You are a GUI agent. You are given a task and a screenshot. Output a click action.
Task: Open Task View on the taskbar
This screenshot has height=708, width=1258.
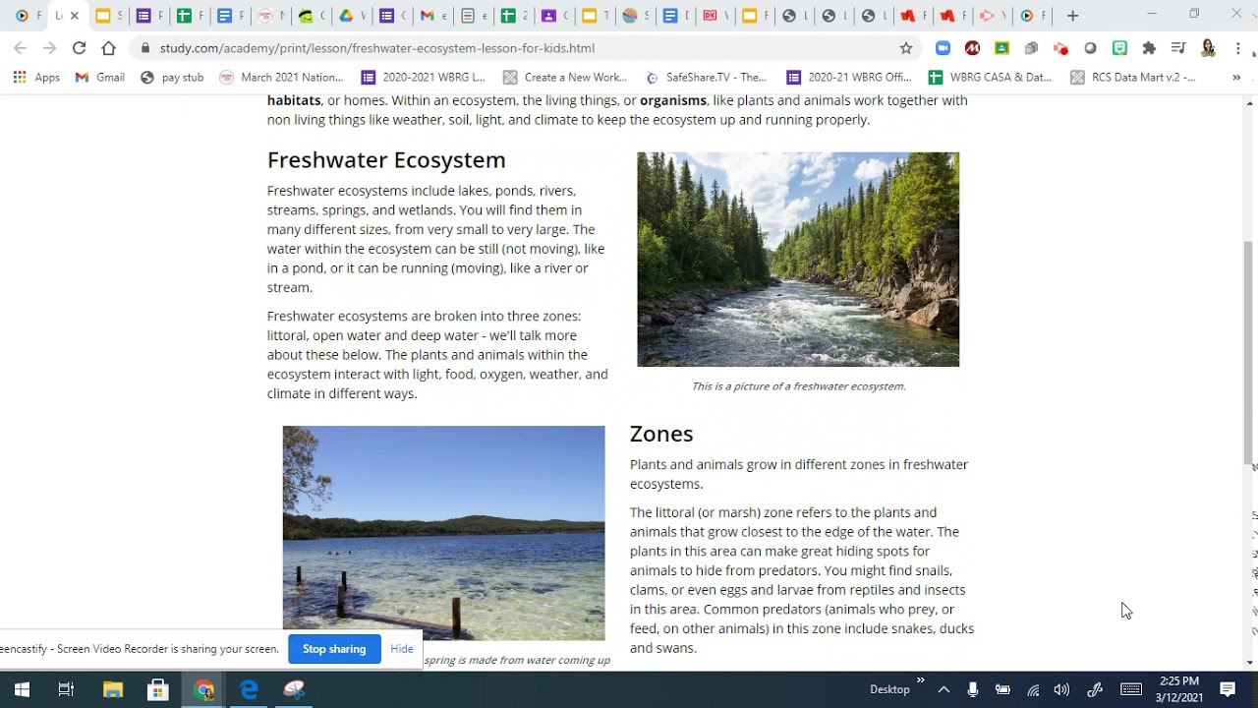coord(66,689)
